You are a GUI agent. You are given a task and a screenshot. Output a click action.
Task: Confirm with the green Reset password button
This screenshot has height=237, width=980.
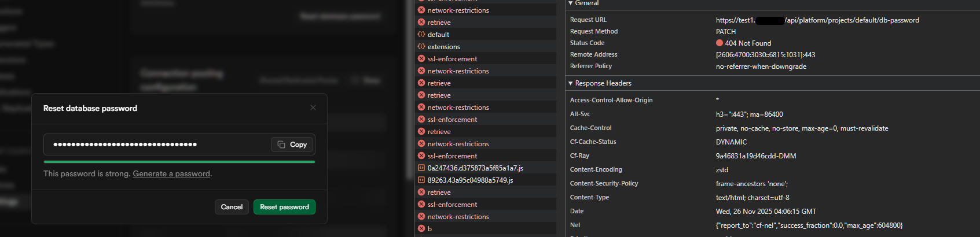[284, 207]
